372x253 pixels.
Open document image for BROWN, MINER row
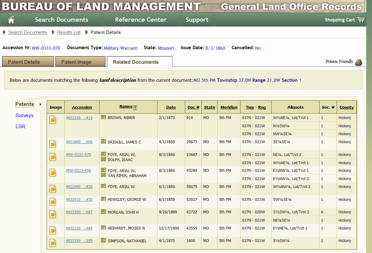(x=53, y=120)
